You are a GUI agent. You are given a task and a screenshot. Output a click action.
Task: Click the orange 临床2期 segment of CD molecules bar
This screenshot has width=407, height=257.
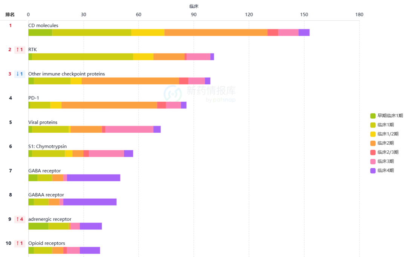click(216, 32)
